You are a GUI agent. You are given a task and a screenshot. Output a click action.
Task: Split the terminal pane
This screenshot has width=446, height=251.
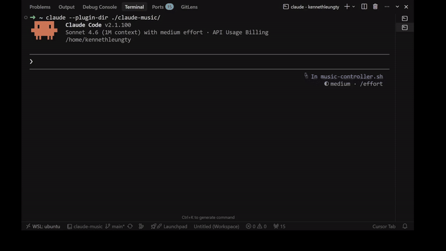(x=364, y=7)
